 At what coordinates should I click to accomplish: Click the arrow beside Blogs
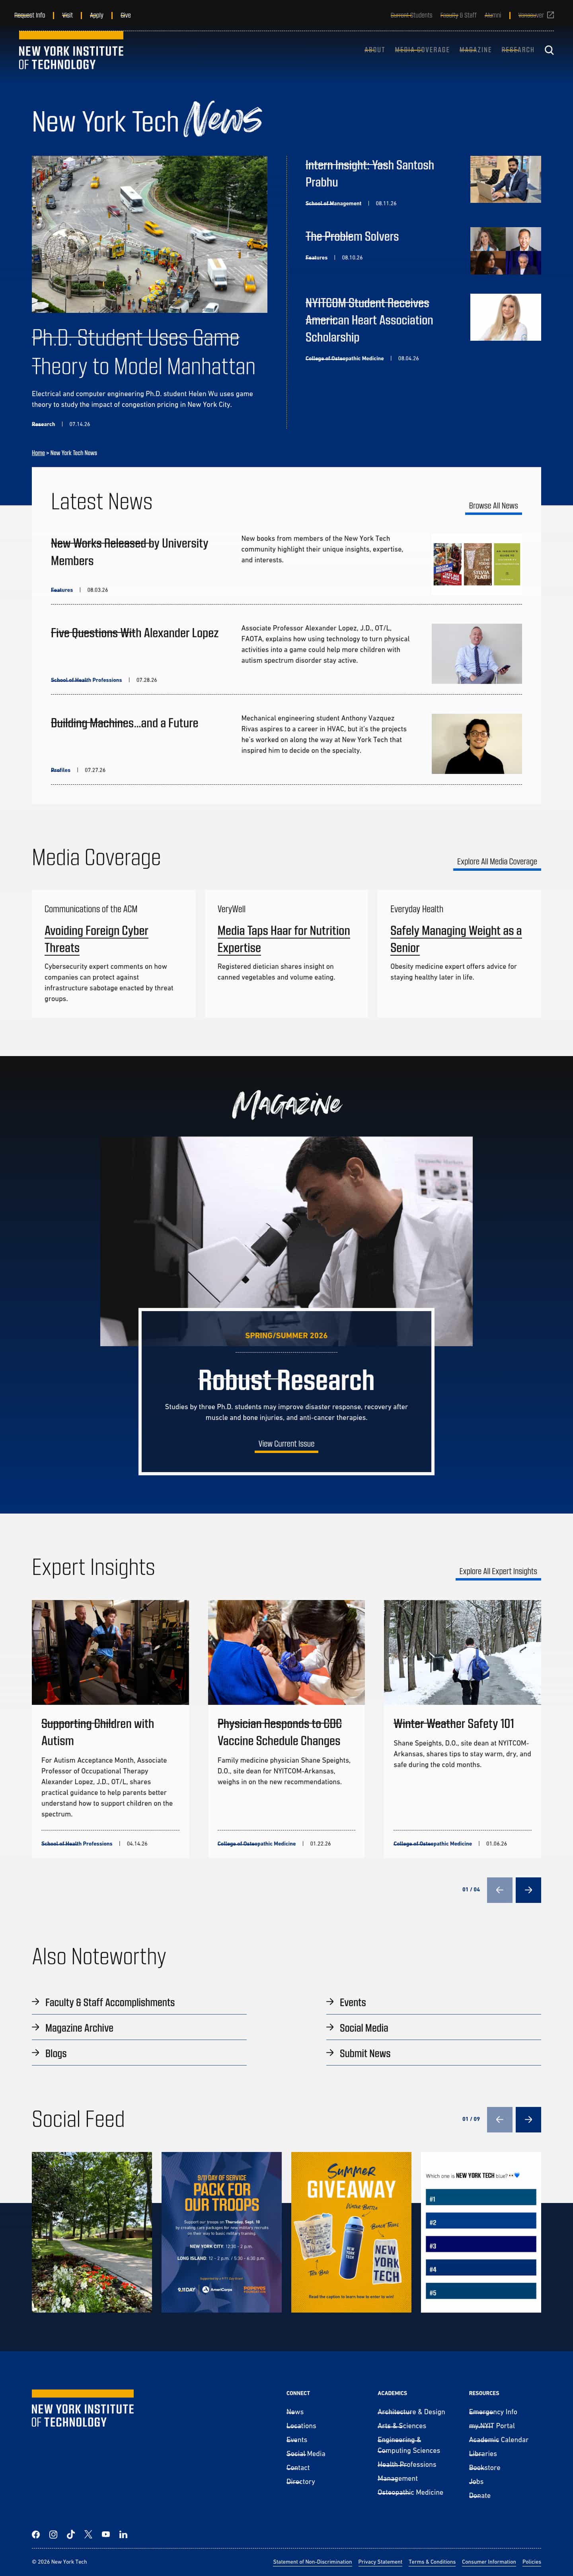click(x=36, y=2053)
